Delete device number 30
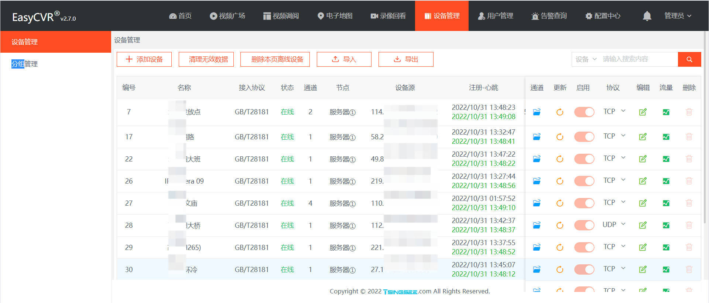Viewport: 709px width, 303px height. click(x=689, y=270)
